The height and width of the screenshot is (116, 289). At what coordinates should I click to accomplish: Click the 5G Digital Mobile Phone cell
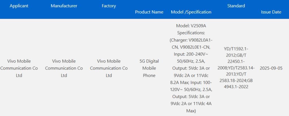[x=149, y=68]
